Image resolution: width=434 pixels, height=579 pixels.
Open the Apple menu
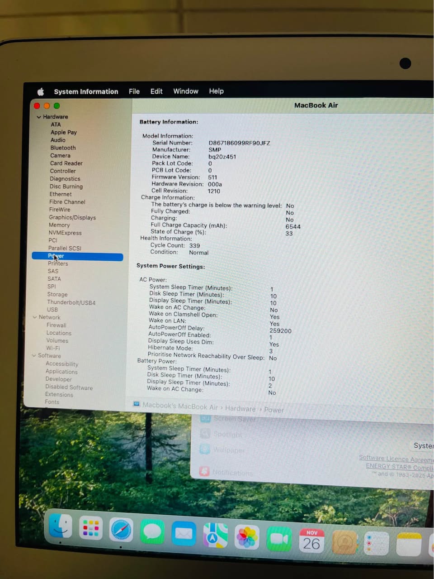tap(41, 92)
